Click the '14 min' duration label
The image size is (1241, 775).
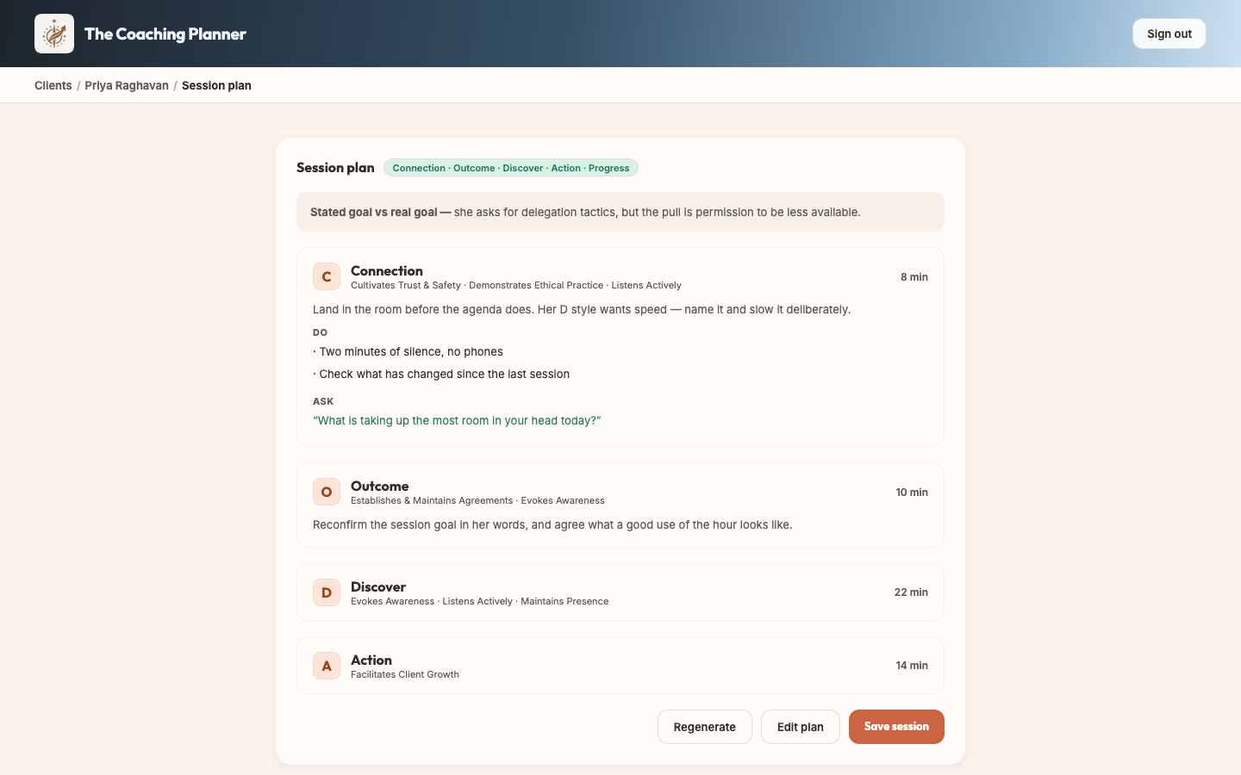tap(912, 666)
